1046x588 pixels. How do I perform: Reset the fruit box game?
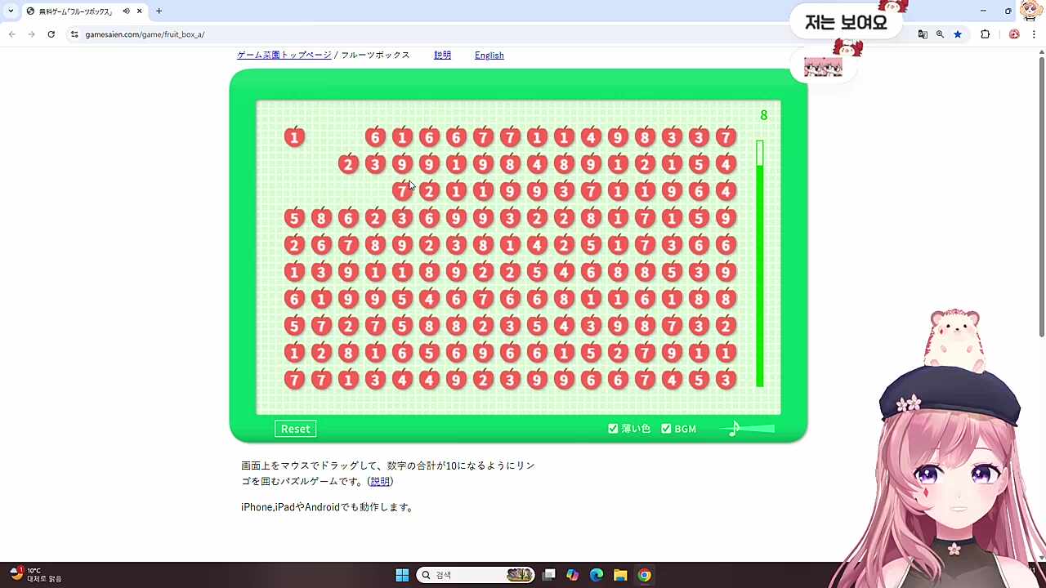tap(295, 429)
